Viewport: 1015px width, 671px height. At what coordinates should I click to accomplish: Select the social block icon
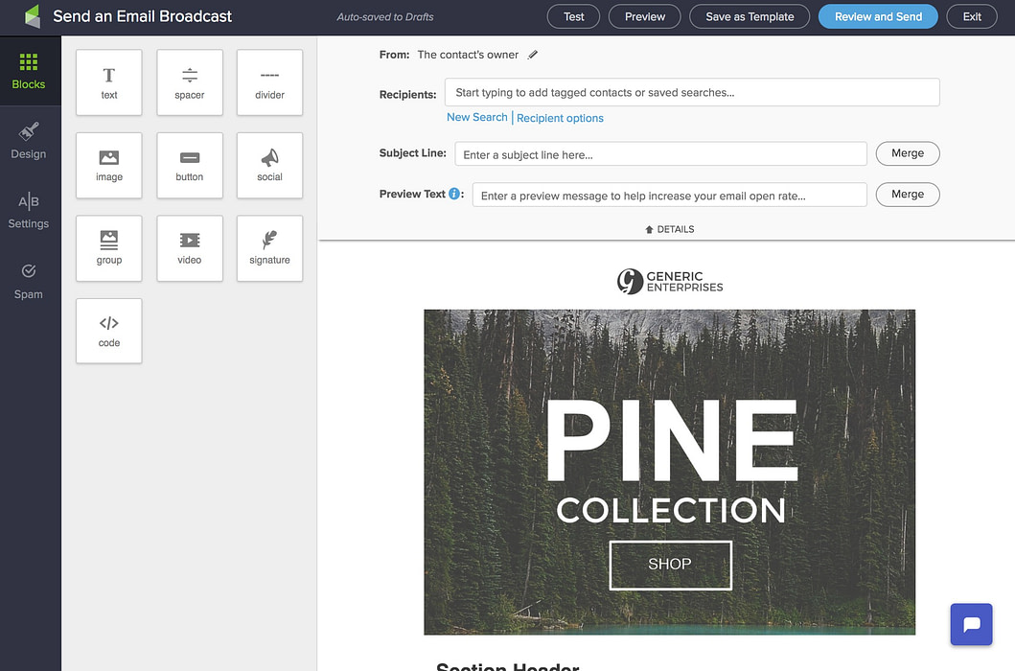pos(269,165)
